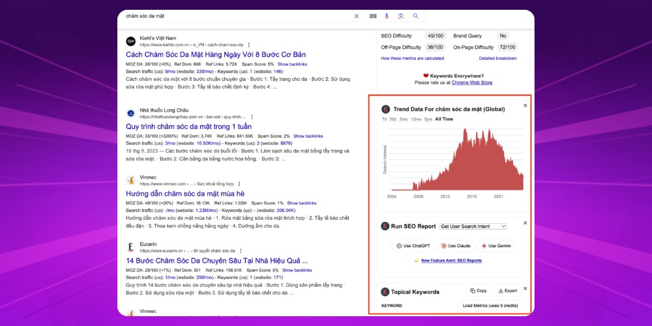652x326 pixels.
Task: Open the three-dot menu beside Long Châu URL
Action: (252, 117)
